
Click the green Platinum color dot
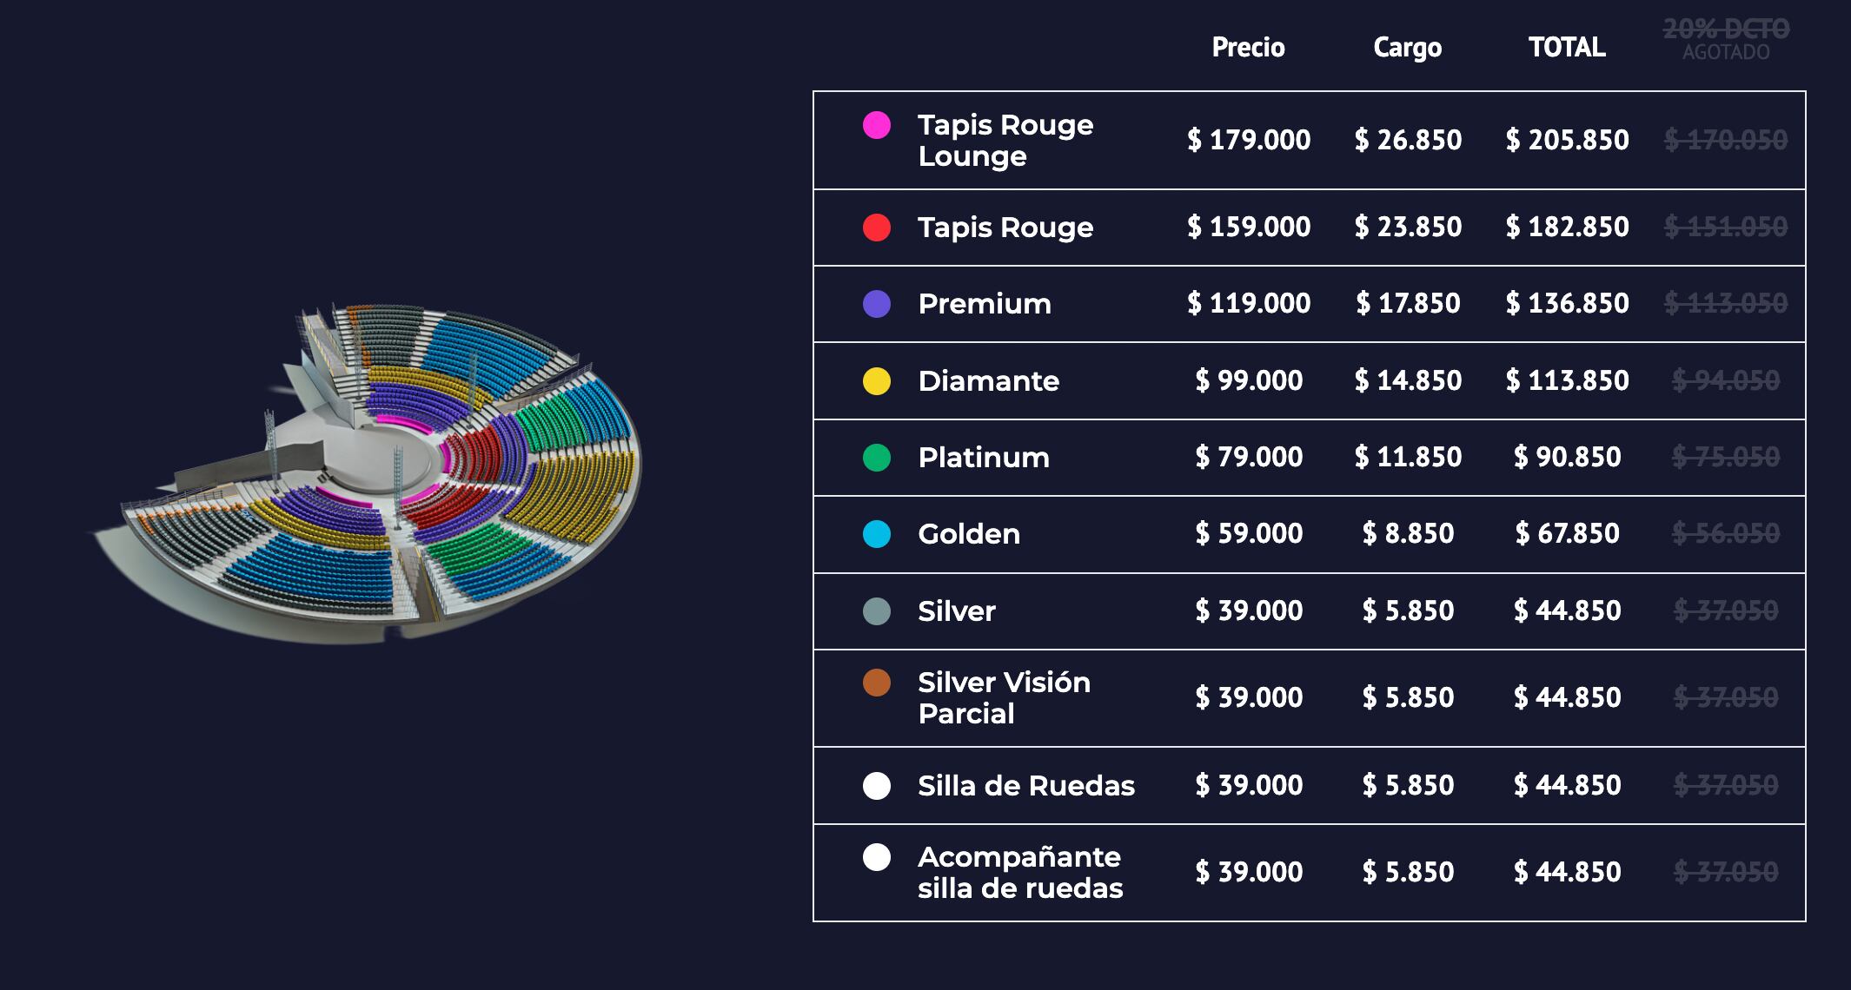click(876, 458)
